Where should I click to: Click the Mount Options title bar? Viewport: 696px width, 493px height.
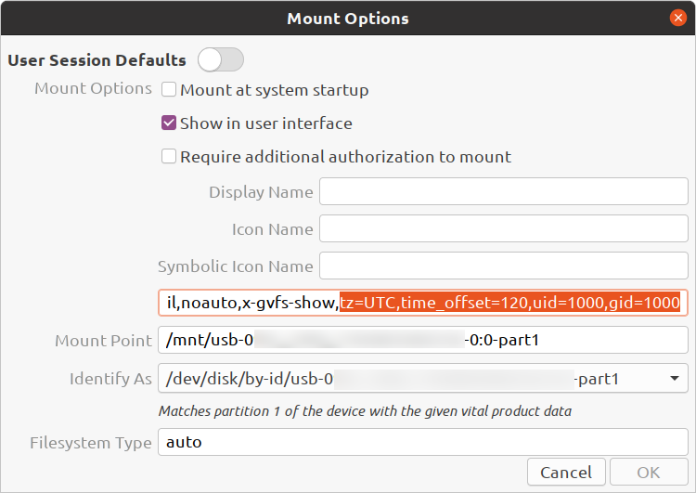tap(348, 19)
